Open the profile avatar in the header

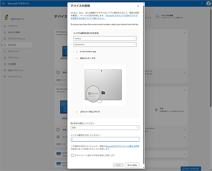[208, 3]
